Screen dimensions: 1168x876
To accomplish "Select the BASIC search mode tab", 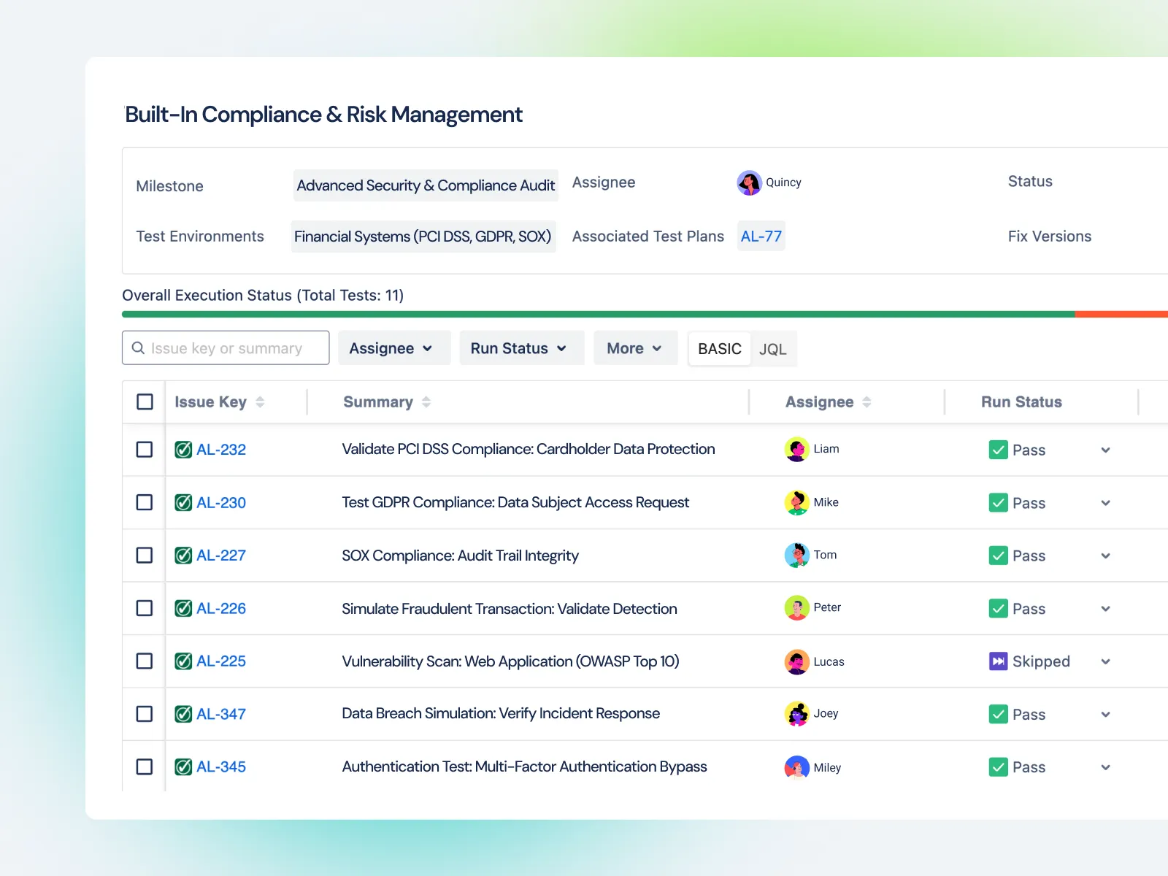I will tap(719, 349).
